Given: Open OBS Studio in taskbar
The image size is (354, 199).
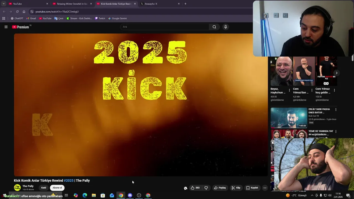Looking at the screenshot, I should click(139, 195).
